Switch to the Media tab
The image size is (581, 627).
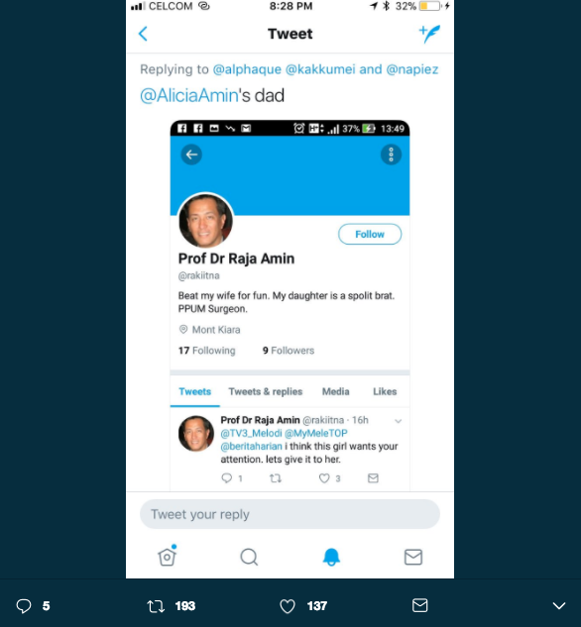click(x=336, y=391)
